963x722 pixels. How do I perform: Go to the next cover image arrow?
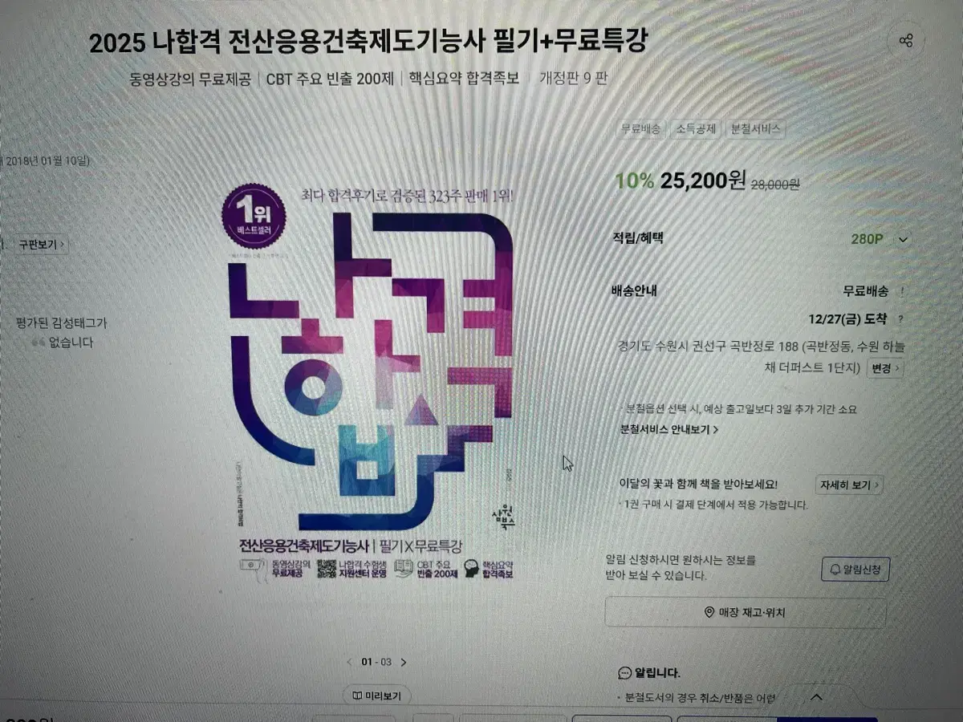[x=404, y=663]
